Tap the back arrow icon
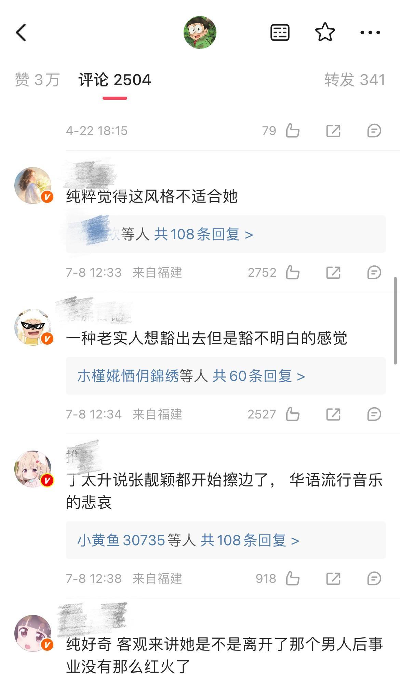 point(21,32)
